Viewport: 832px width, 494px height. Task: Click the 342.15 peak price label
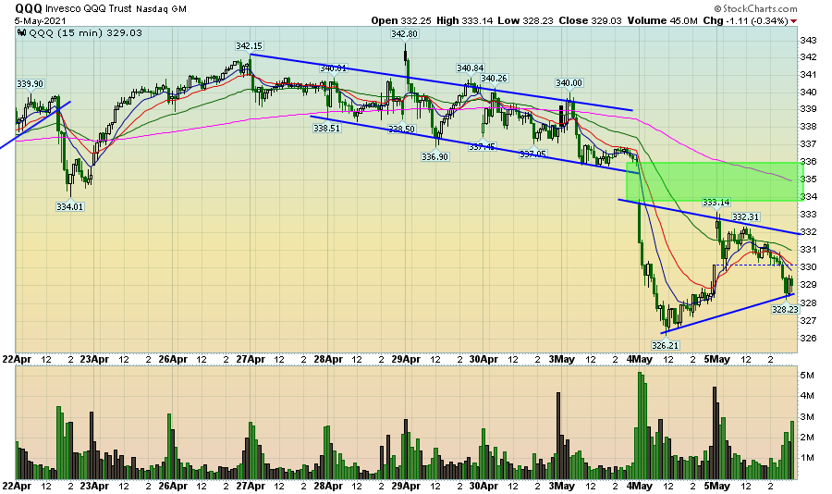pyautogui.click(x=250, y=46)
